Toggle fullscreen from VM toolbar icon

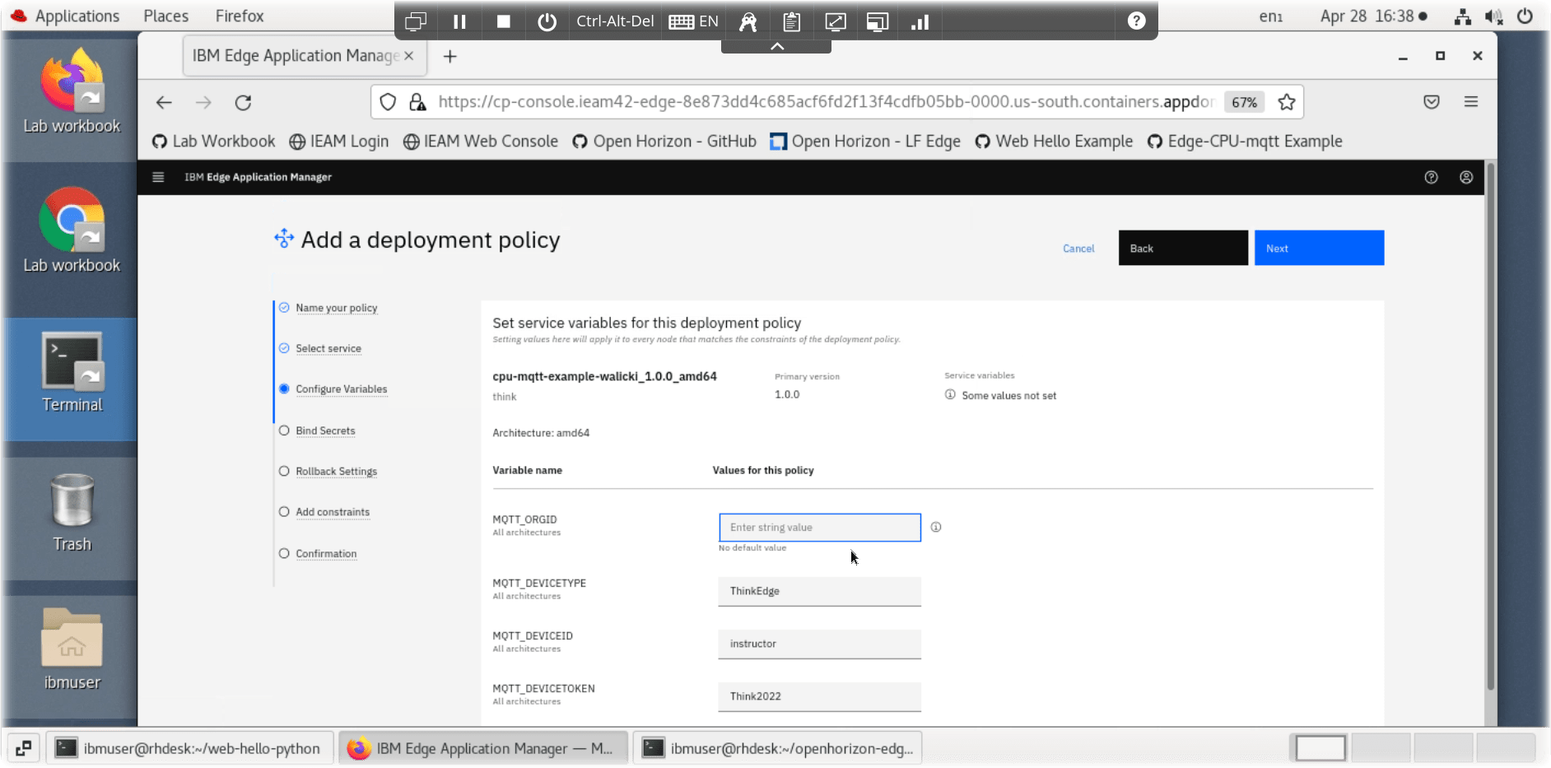pyautogui.click(x=835, y=21)
